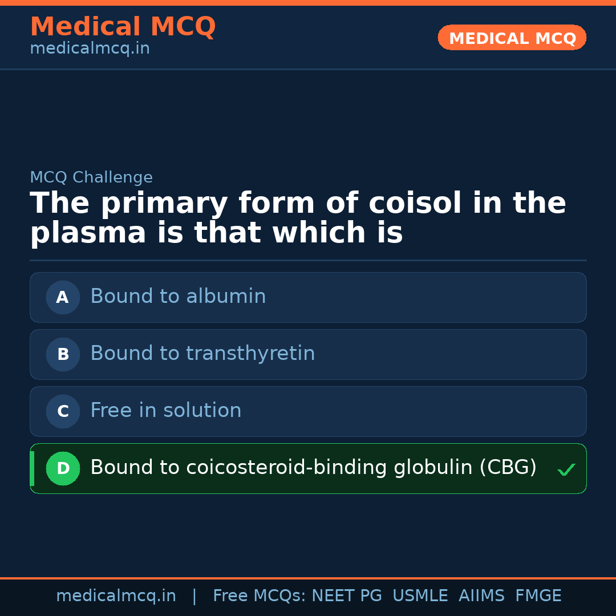
Task: Click the green checkmark on option D
Action: [x=566, y=470]
